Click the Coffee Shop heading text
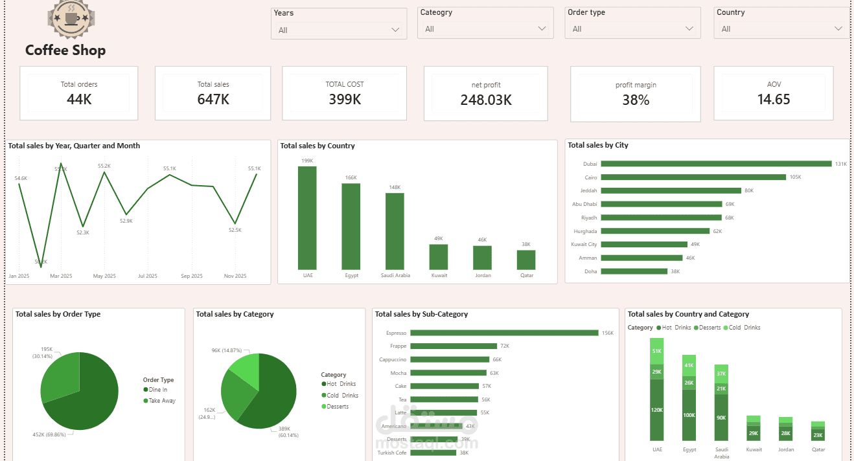 [x=65, y=50]
